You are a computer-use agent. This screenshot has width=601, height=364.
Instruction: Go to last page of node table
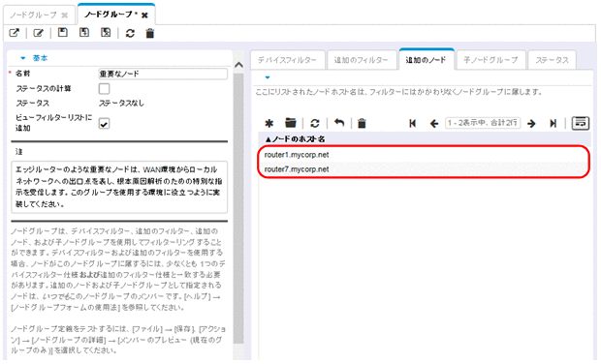(553, 123)
